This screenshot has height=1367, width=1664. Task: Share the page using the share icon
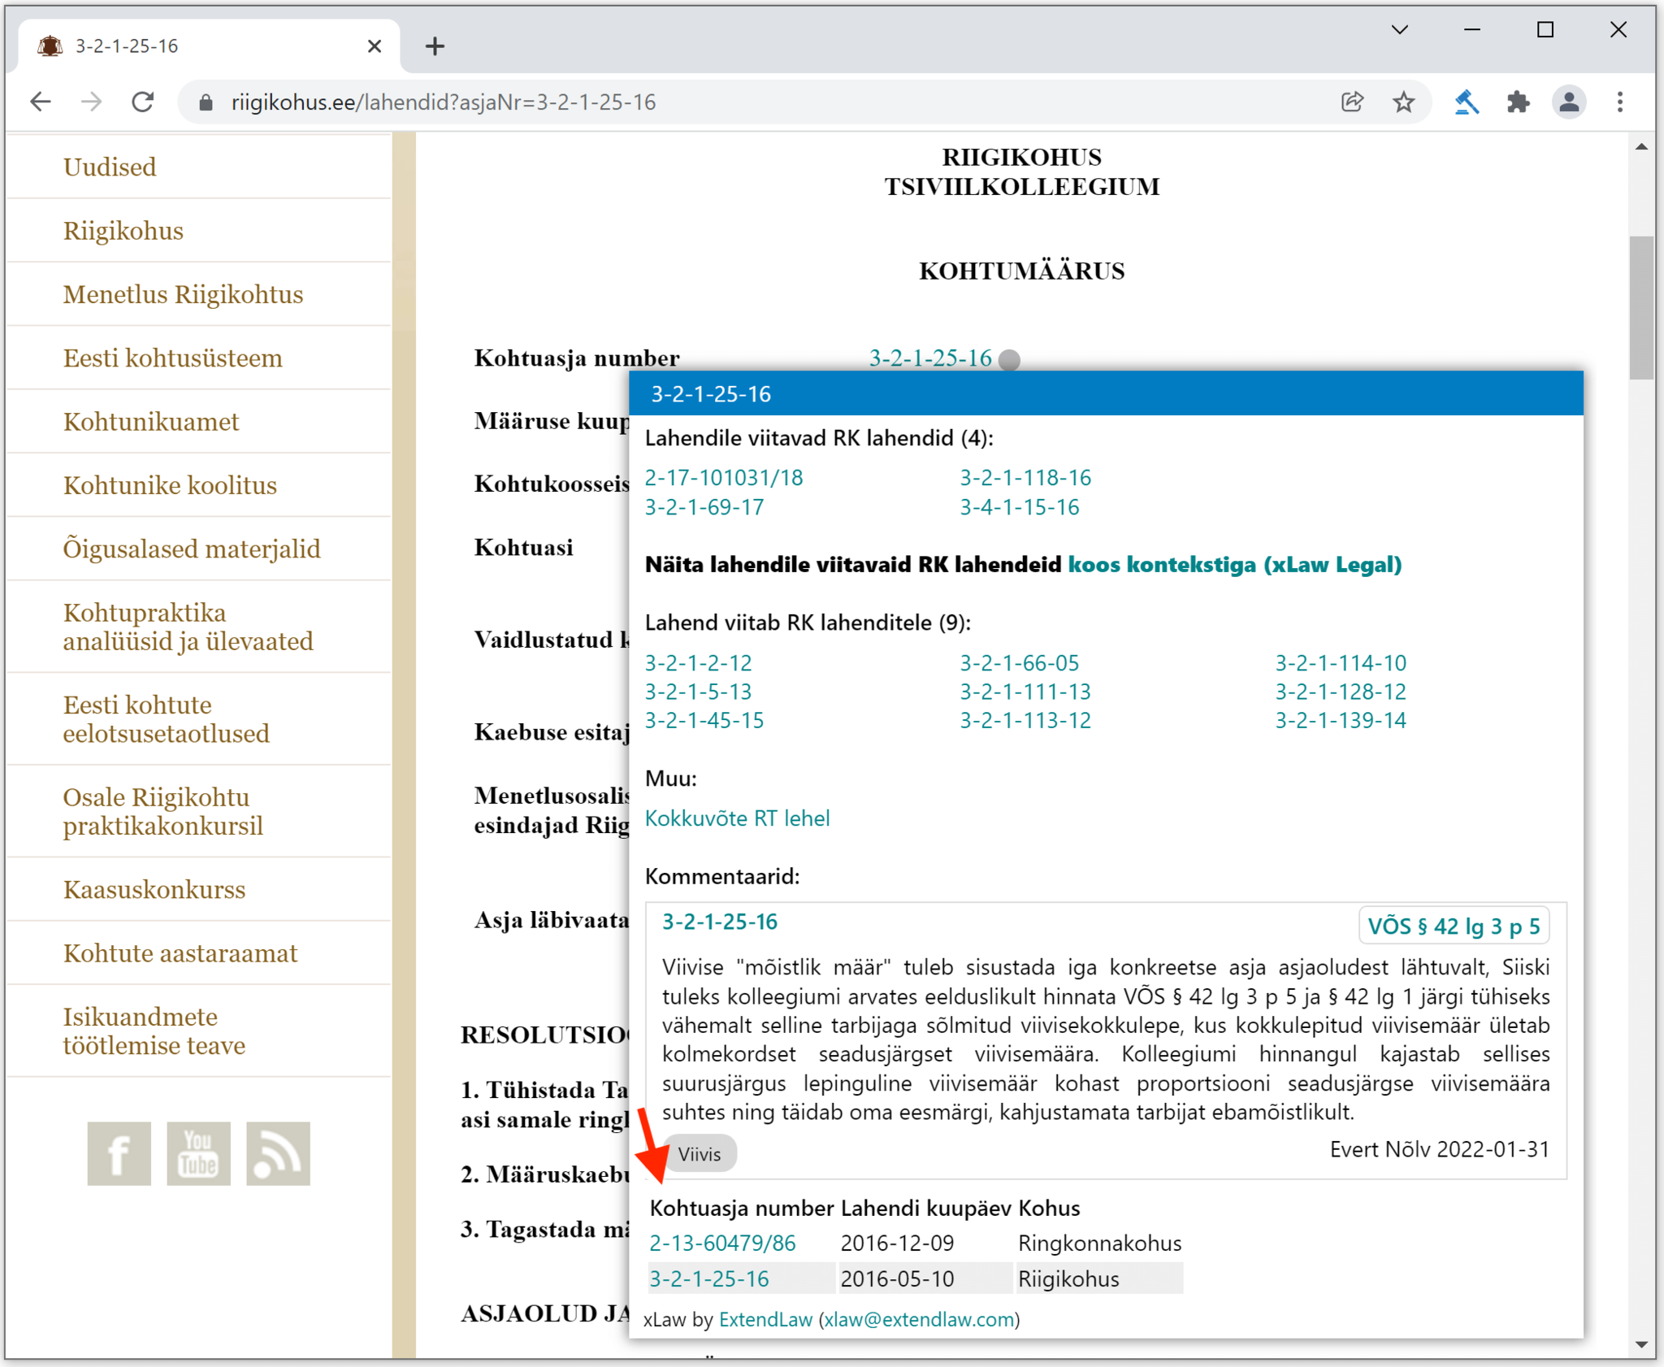tap(1352, 102)
